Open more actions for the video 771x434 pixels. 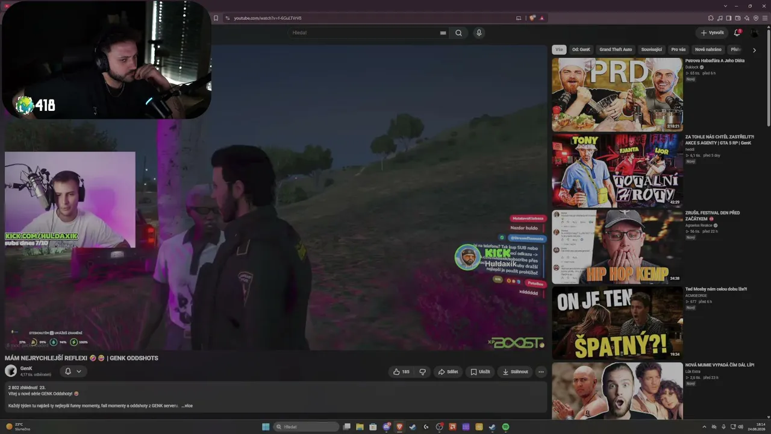(541, 372)
